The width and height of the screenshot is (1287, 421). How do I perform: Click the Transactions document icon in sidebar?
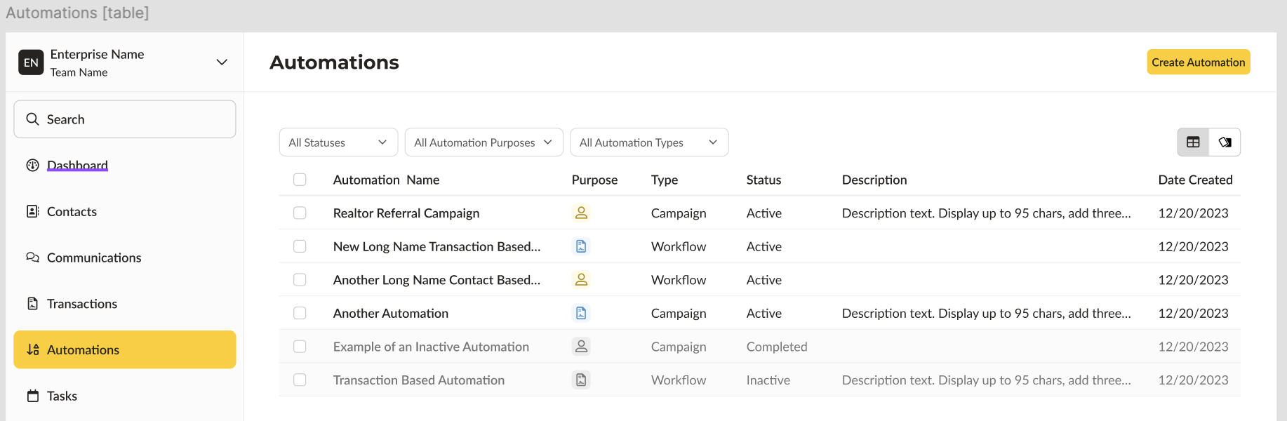coord(32,304)
